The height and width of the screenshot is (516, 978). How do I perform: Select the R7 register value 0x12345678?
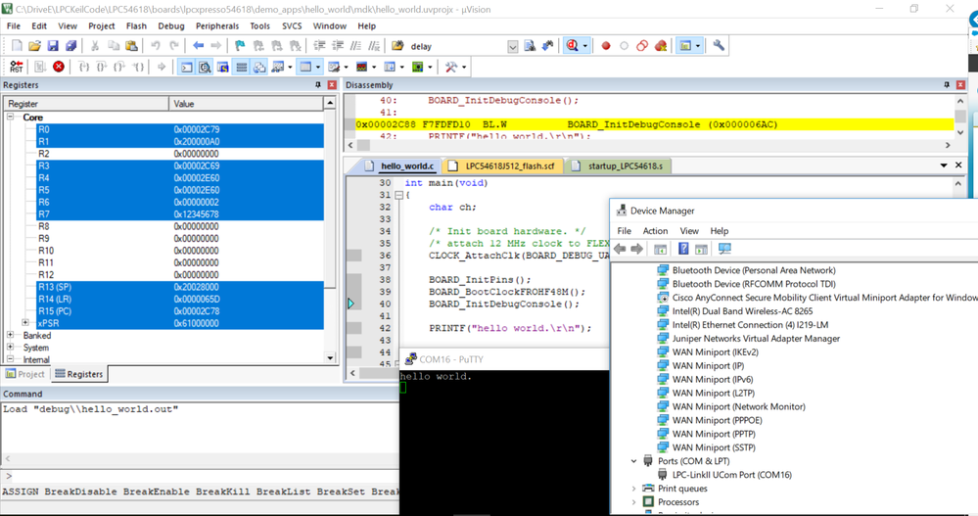tap(196, 214)
